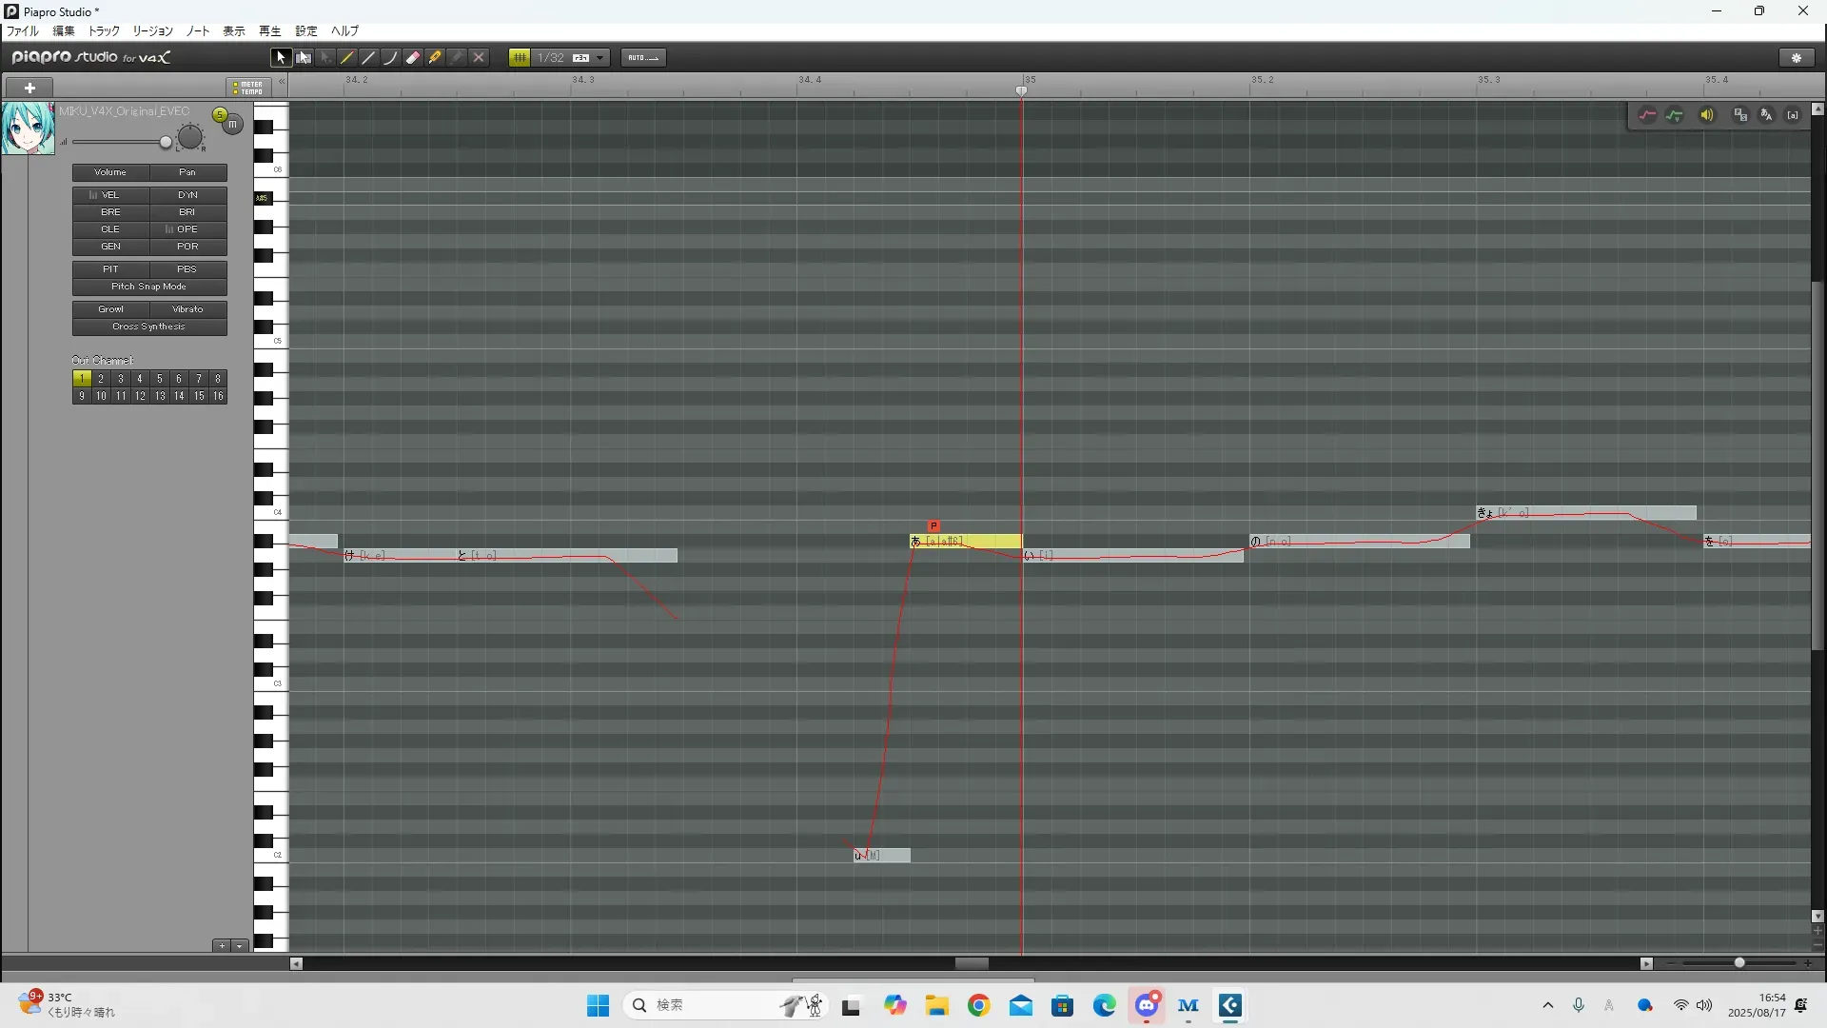Toggle phoneme [a] display icon
This screenshot has width=1827, height=1028.
(x=1793, y=115)
